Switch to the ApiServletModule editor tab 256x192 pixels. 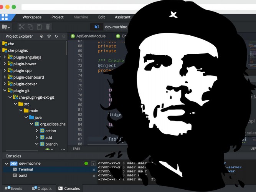[x=91, y=36]
